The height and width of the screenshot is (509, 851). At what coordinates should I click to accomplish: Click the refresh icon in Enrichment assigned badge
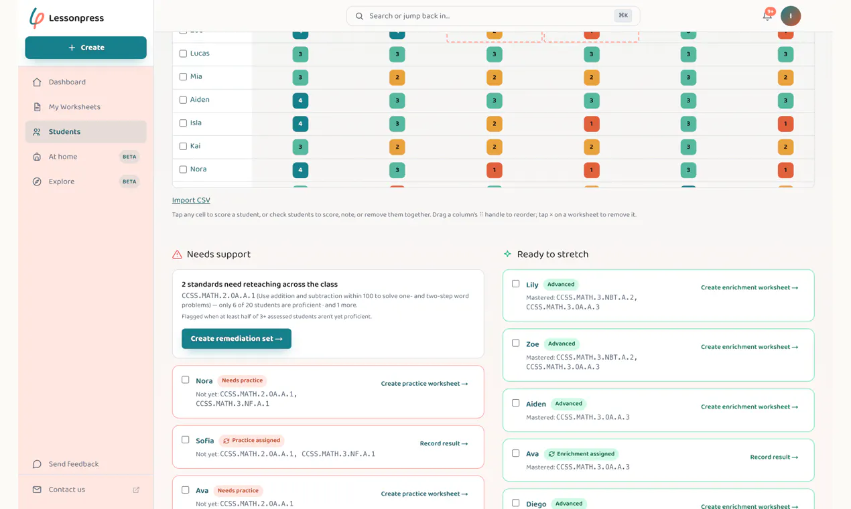[551, 454]
